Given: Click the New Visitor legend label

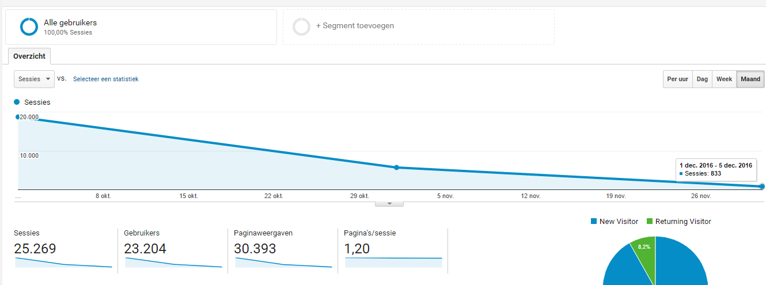Looking at the screenshot, I should pyautogui.click(x=619, y=221).
